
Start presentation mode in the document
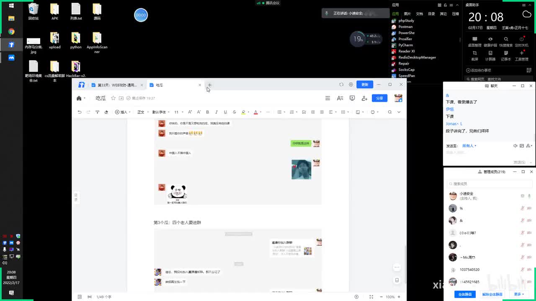tap(352, 98)
